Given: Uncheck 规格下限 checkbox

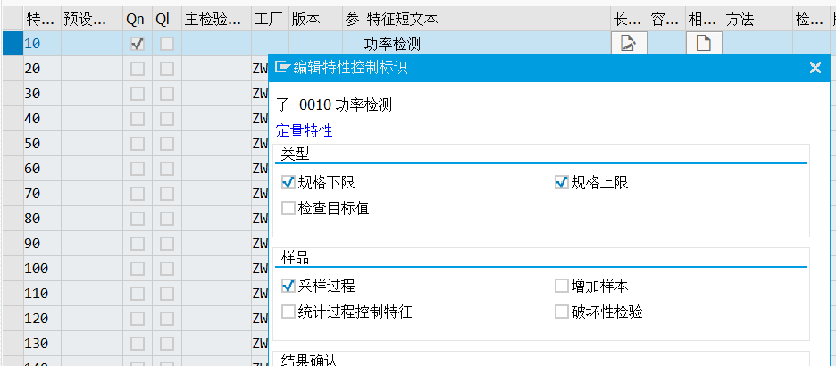Looking at the screenshot, I should point(288,183).
